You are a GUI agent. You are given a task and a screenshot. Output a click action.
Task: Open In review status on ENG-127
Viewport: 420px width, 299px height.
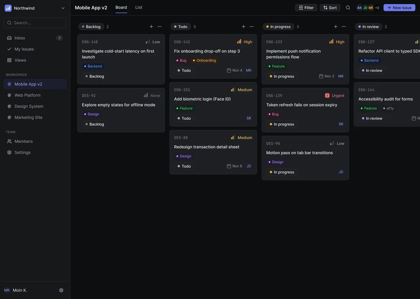[372, 70]
